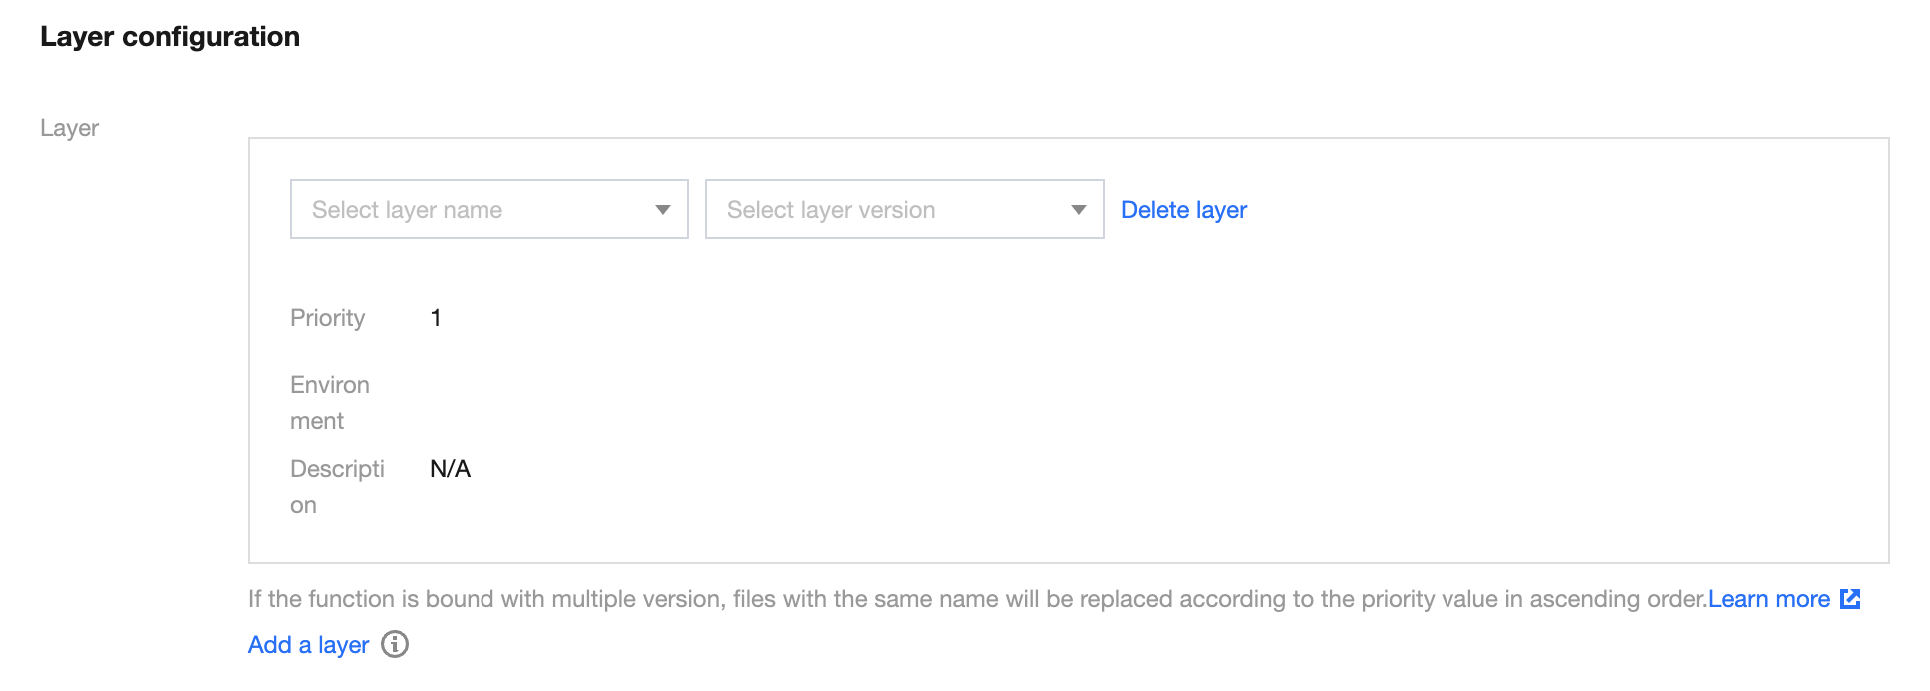Click the arrow in Select layer version box
Screen dimensions: 1930x691
click(1078, 210)
